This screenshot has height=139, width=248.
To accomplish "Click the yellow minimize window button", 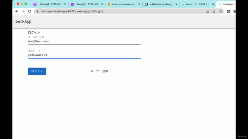I will (22, 4).
